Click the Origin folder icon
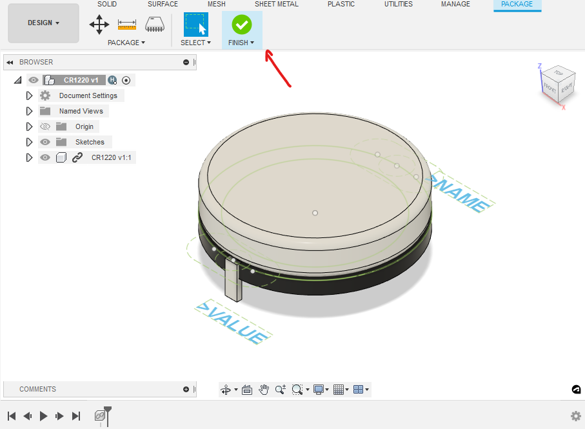585x429 pixels. (x=61, y=127)
